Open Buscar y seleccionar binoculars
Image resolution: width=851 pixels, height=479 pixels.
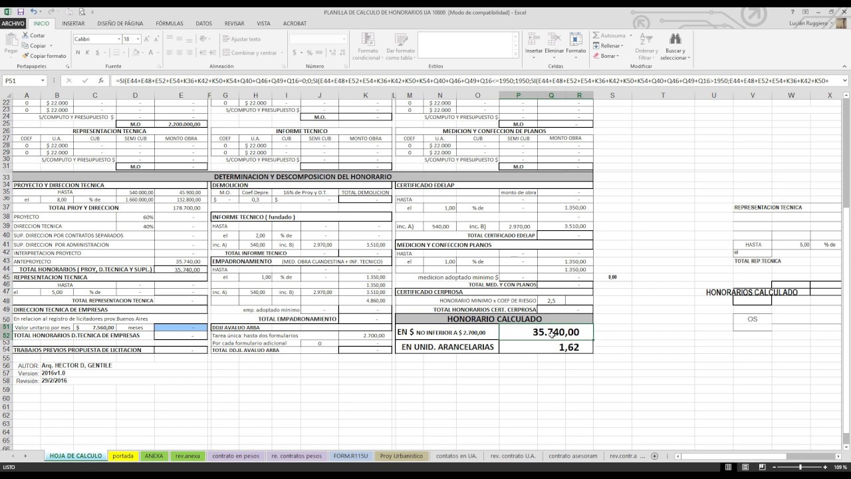pyautogui.click(x=675, y=45)
